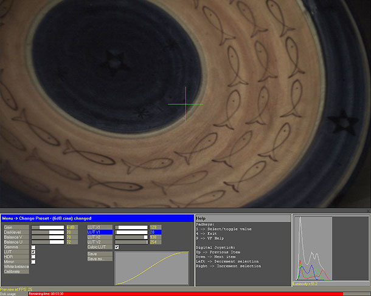The height and width of the screenshot is (296, 371).
Task: Click the Darklevel slider bar
Action: click(x=47, y=232)
